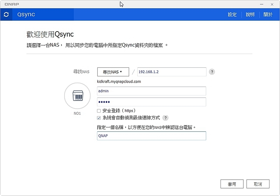Minimize the Qsync window

(262, 4)
